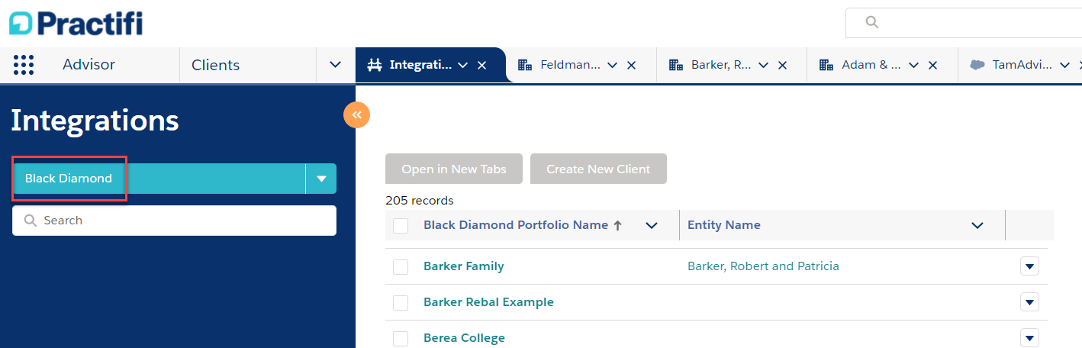Image resolution: width=1082 pixels, height=348 pixels.
Task: Open the Barker, Robert and Patricia entity link
Action: tap(763, 266)
